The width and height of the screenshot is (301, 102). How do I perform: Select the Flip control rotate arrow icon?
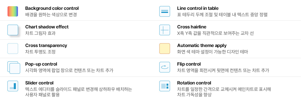165,67
